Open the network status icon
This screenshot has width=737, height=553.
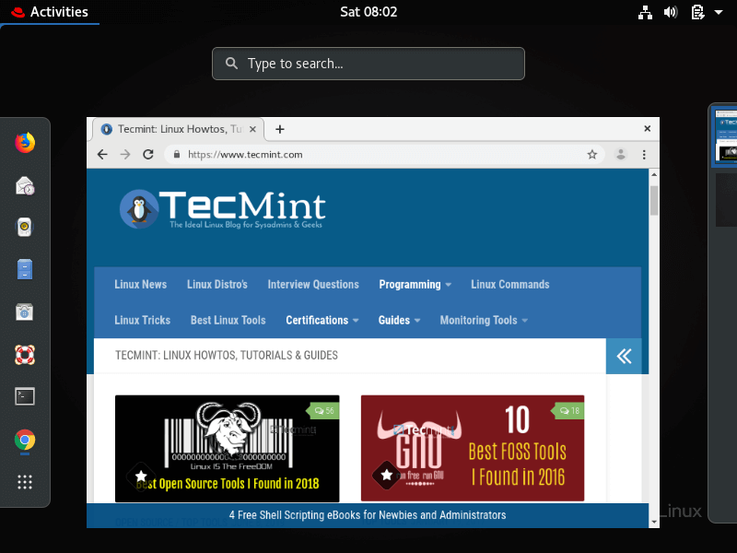pos(645,12)
